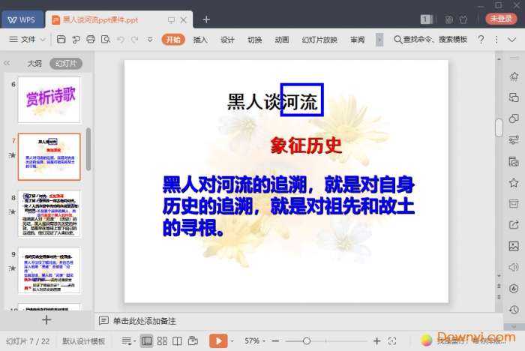
Task: Click the icon between Save and Print
Action: click(76, 40)
